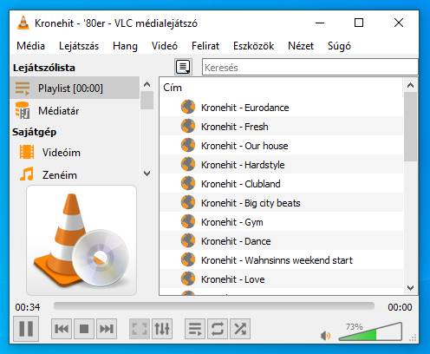430x354 pixels.
Task: Select Kronehit - Hardstyle in playlist
Action: [x=282, y=165]
